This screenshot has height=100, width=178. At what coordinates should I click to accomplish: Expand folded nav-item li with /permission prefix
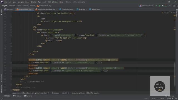[106, 71]
